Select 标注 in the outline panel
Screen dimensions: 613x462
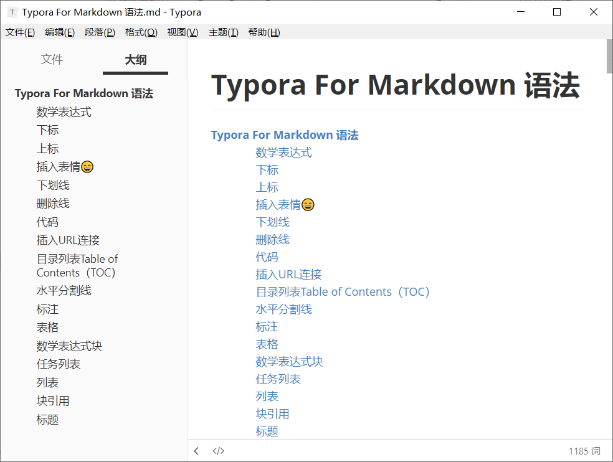point(48,309)
